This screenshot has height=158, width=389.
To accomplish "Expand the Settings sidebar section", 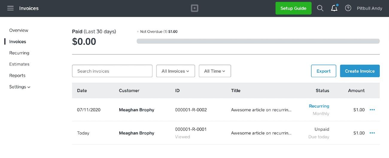I will 20,87.
